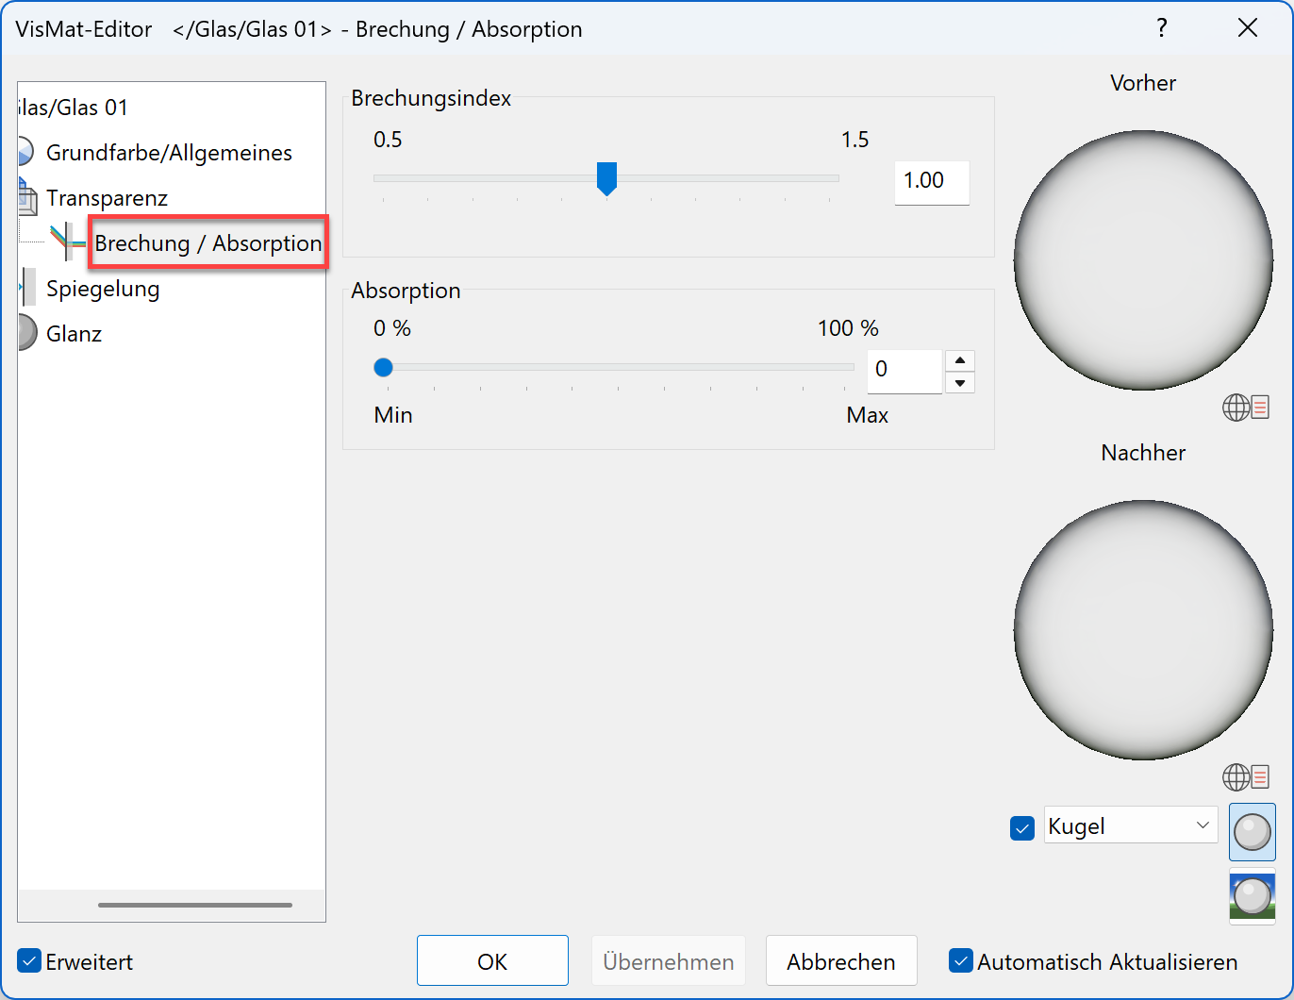Screen dimensions: 1294x1000
Task: Select landscape sphere preview background button
Action: (x=1252, y=896)
